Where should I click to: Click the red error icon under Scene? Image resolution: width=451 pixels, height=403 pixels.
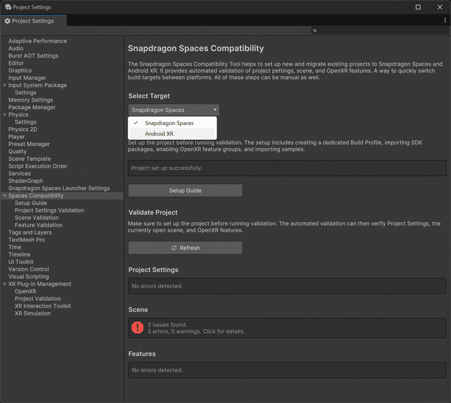pos(137,327)
